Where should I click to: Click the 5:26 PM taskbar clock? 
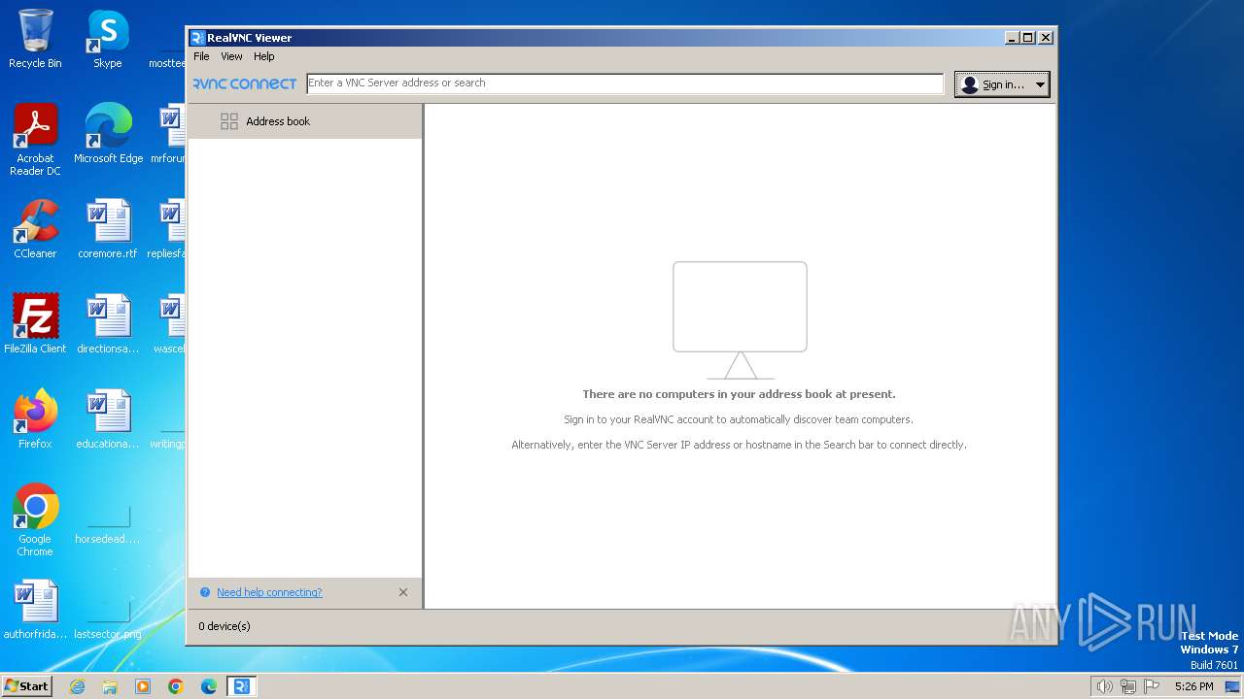1193,686
